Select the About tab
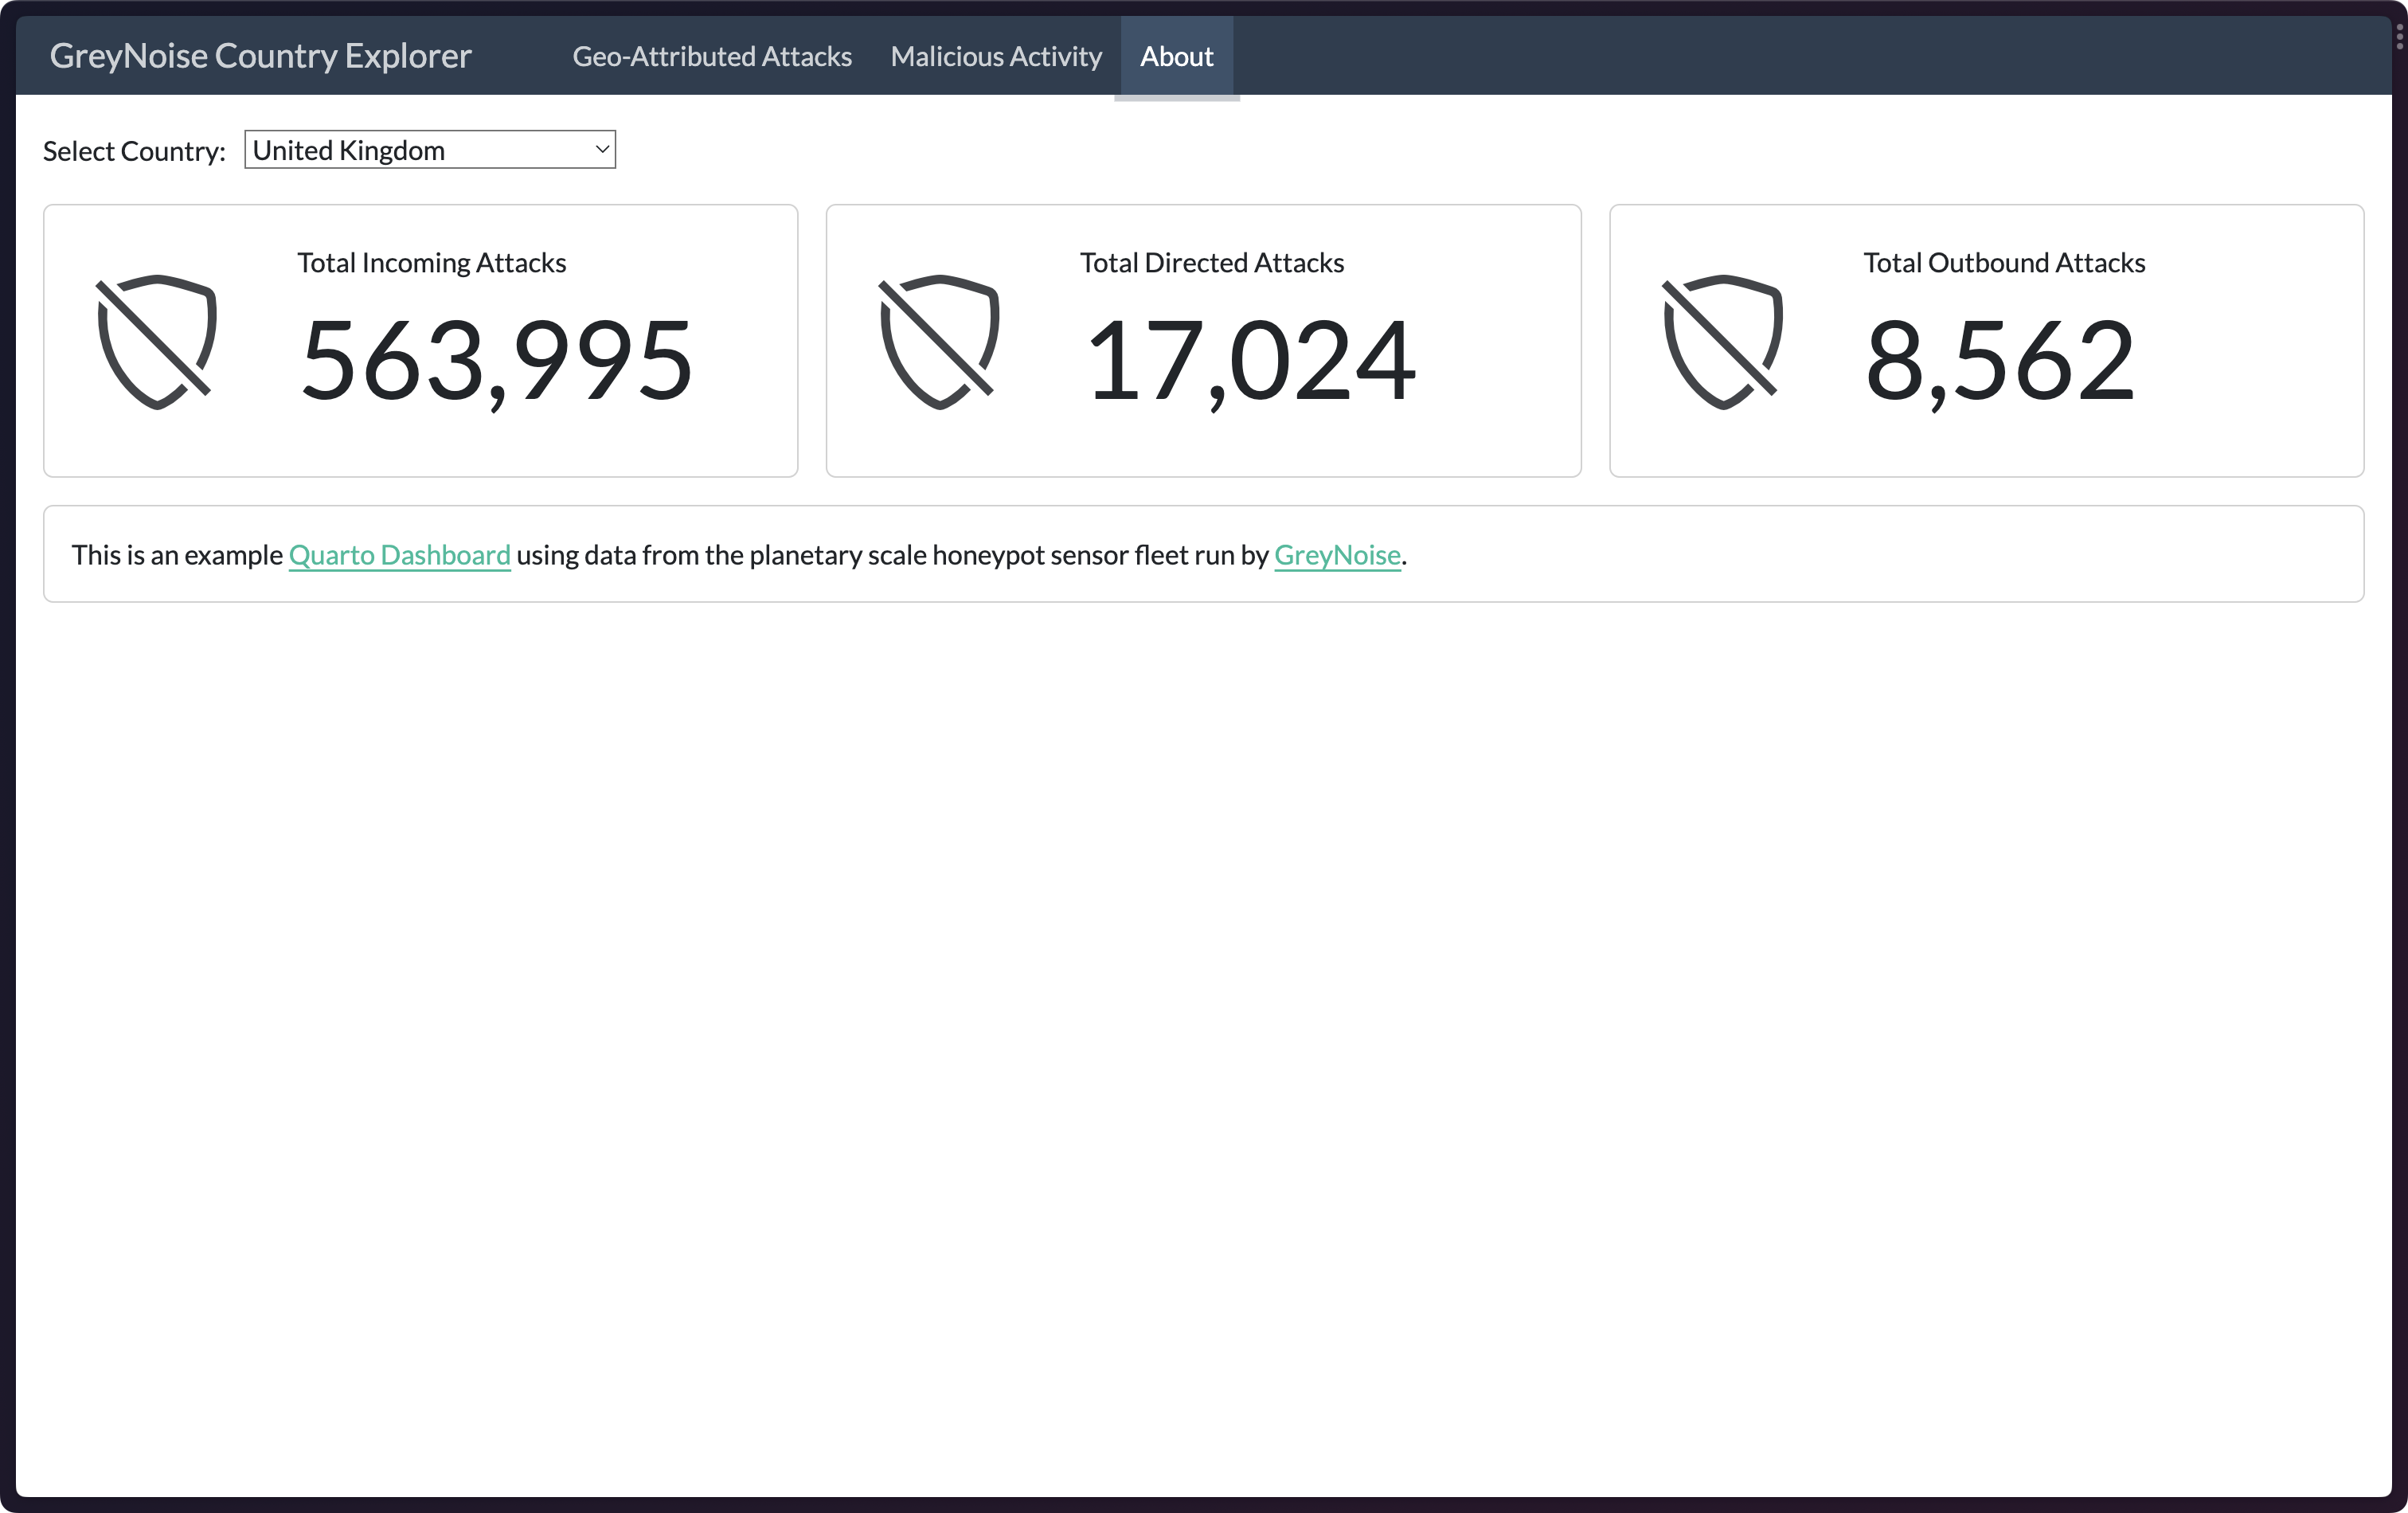 click(x=1176, y=57)
